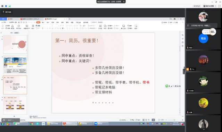Switch to slide sorter view icon
The image size is (222, 132).
pos(146,120)
